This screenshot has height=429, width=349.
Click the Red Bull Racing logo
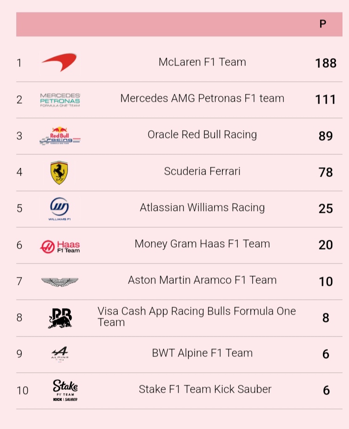60,136
